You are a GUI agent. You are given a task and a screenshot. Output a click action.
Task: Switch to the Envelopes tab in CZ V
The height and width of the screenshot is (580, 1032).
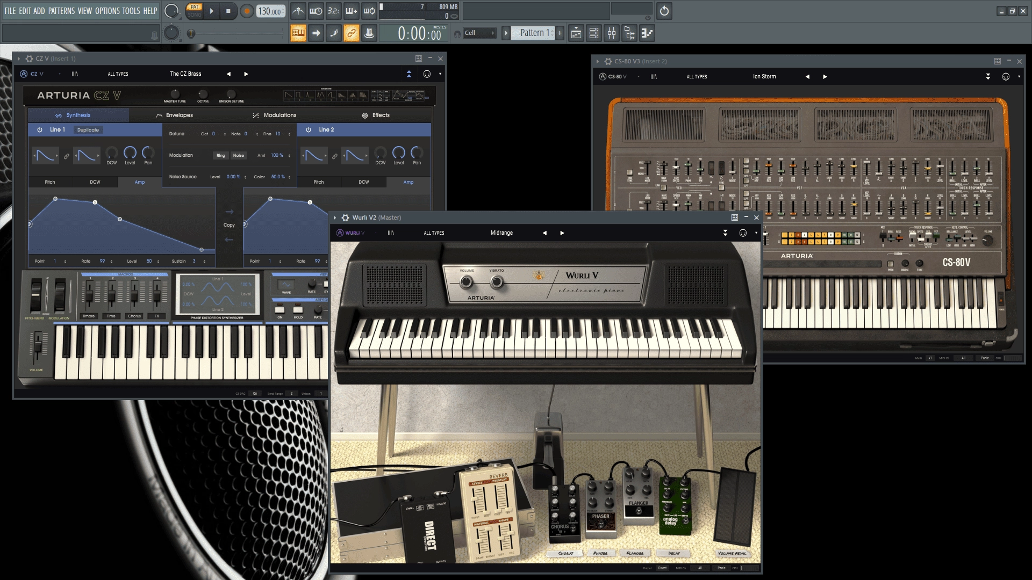click(175, 115)
